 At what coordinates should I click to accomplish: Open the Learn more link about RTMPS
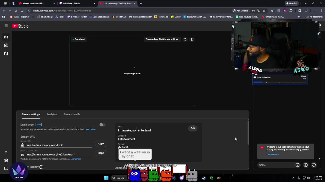(76, 159)
